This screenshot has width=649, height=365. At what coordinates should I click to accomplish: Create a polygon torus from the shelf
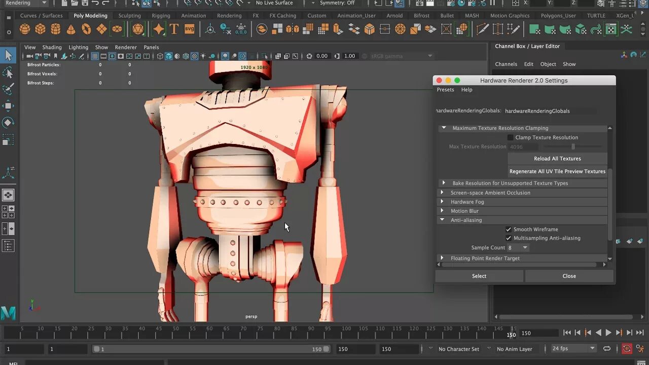(x=86, y=29)
